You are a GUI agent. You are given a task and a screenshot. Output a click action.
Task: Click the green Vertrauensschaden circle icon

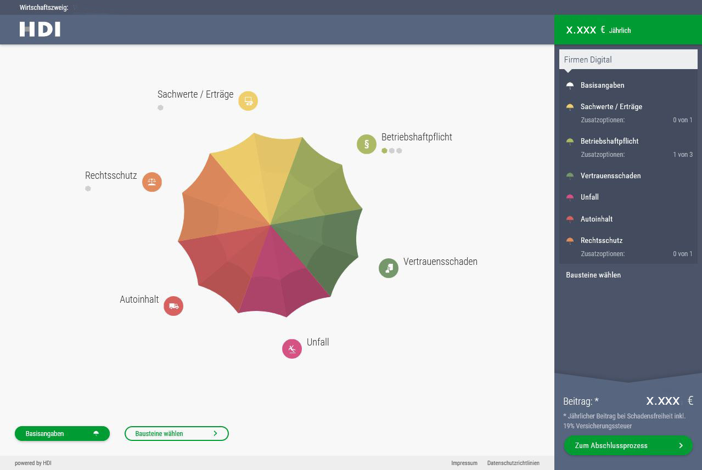pos(389,268)
